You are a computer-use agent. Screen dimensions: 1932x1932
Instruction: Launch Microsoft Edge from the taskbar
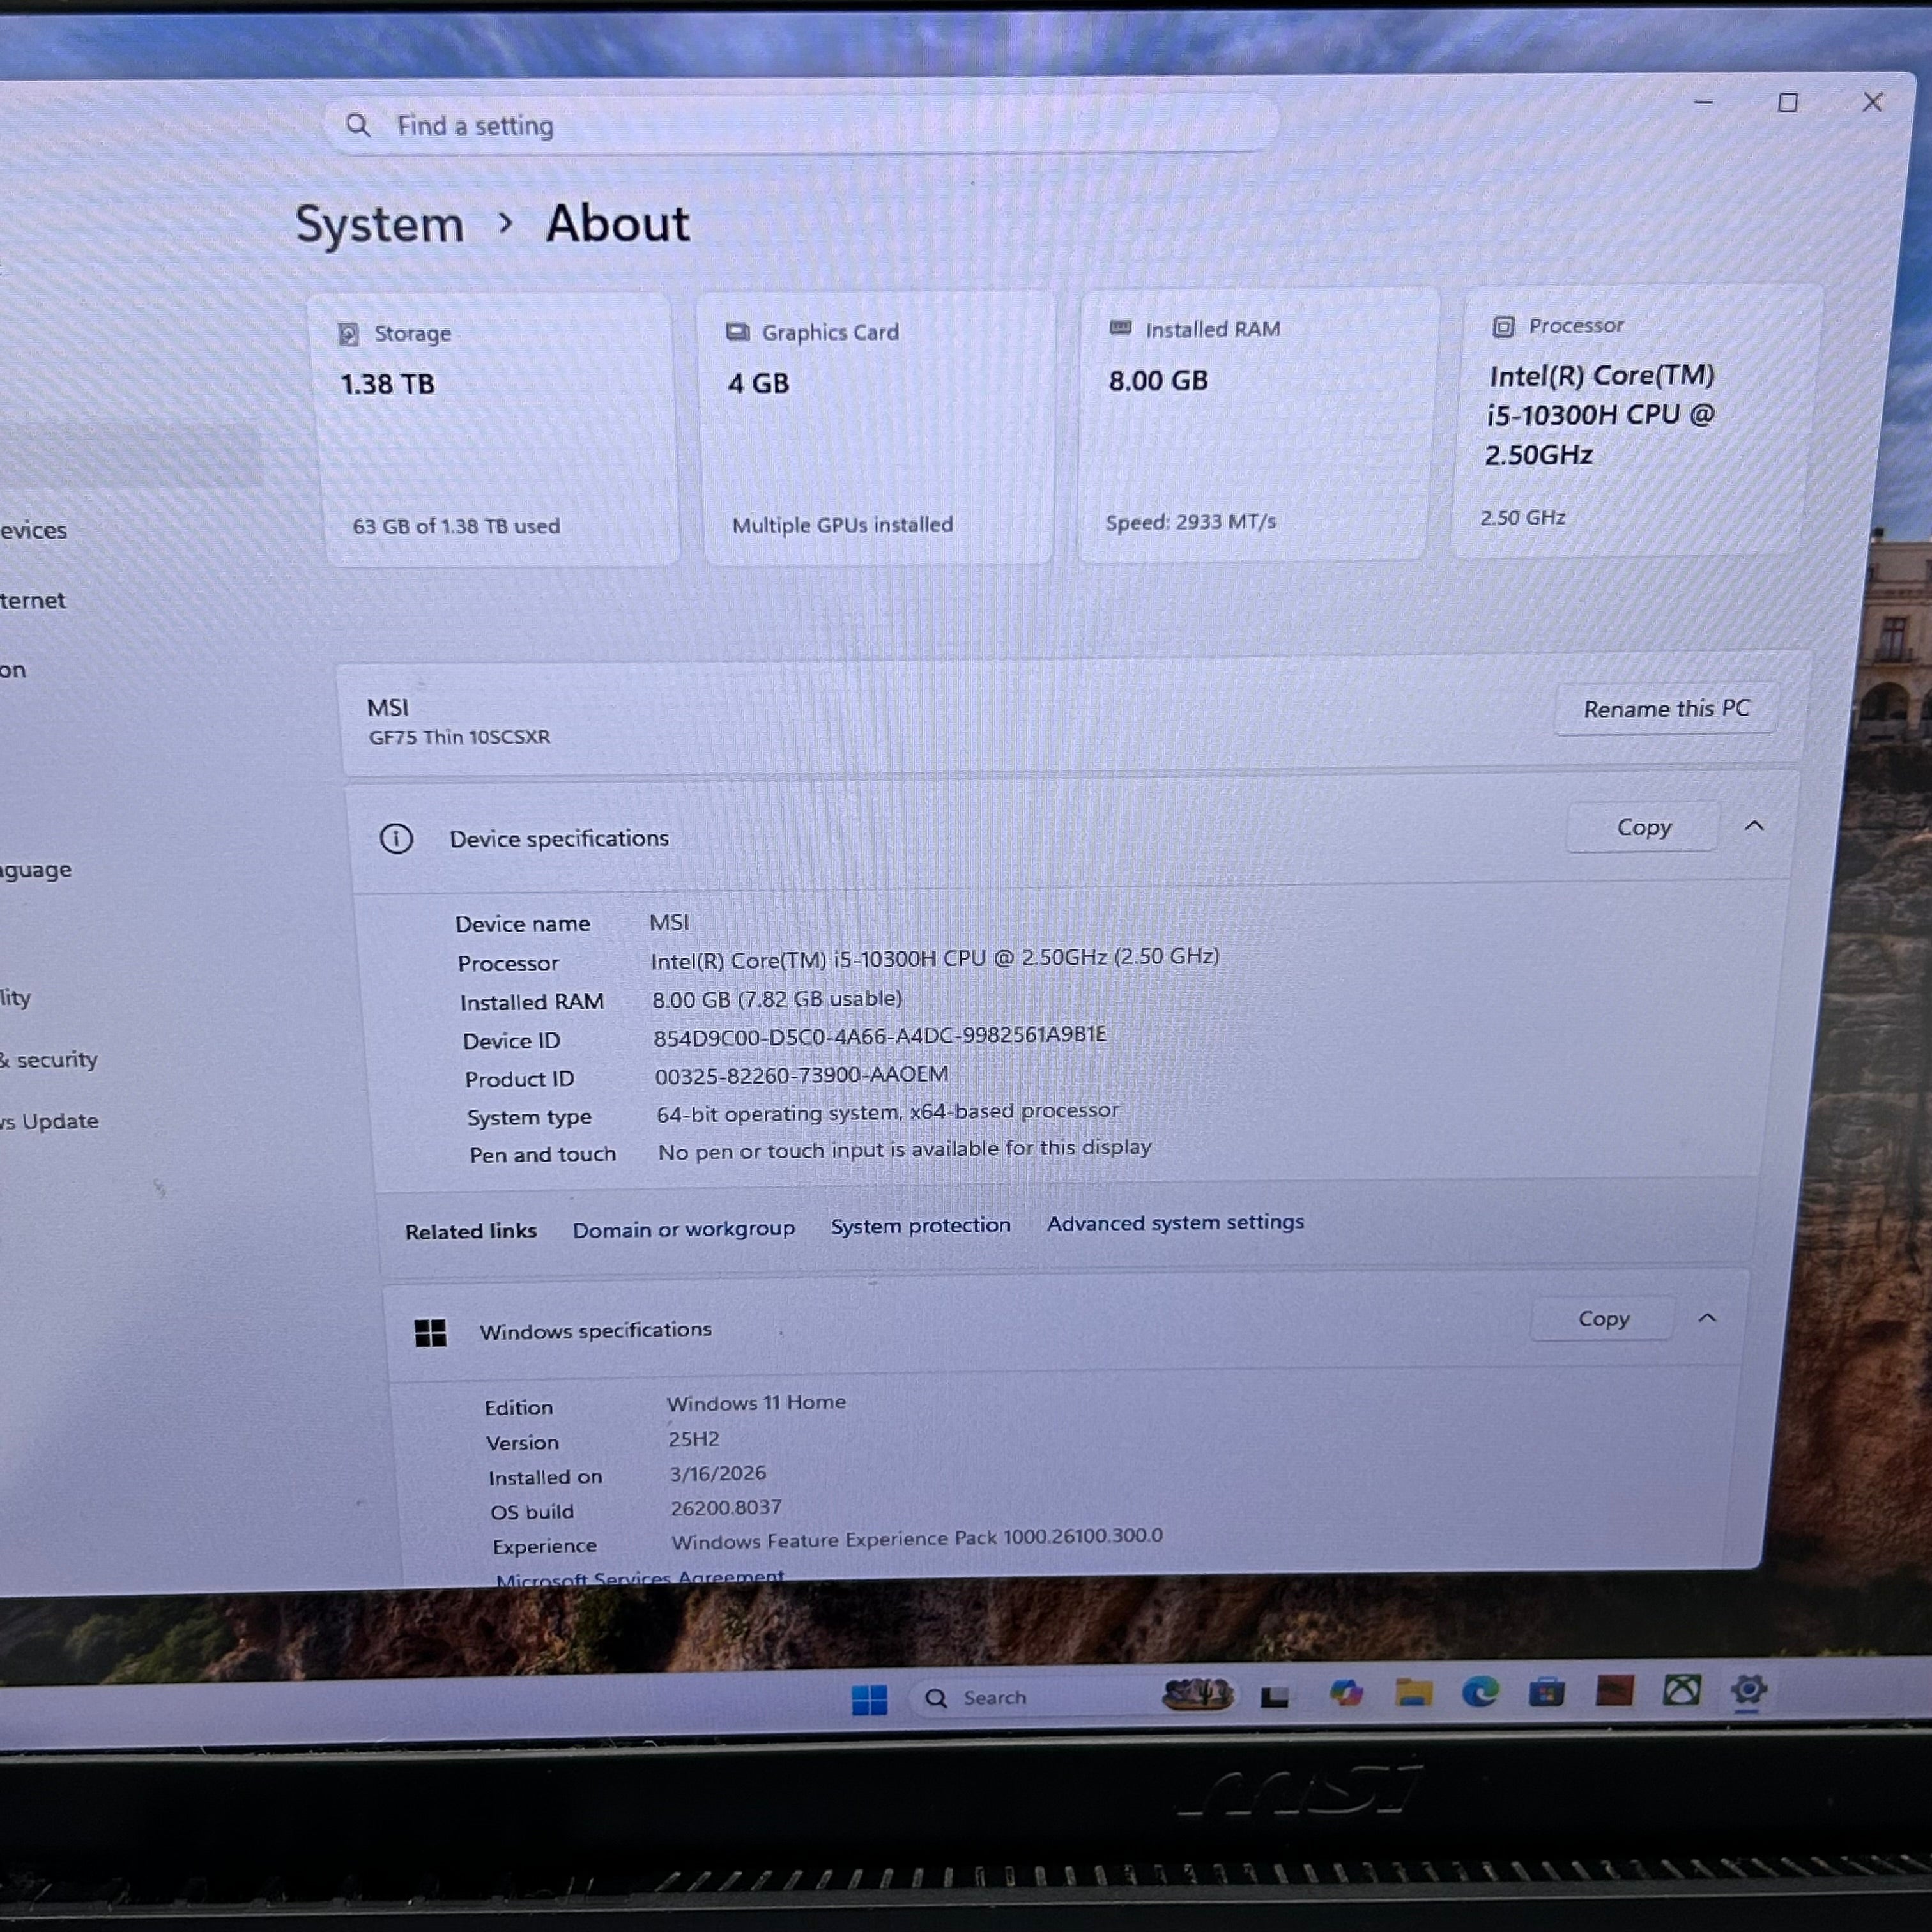point(1480,1691)
